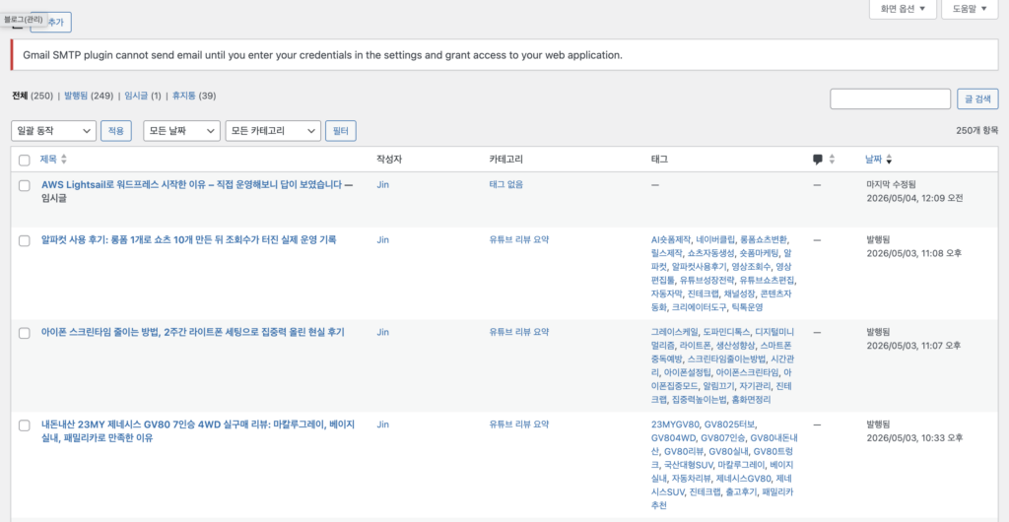This screenshot has width=1009, height=522.
Task: Toggle the select-all posts checkbox
Action: (25, 160)
